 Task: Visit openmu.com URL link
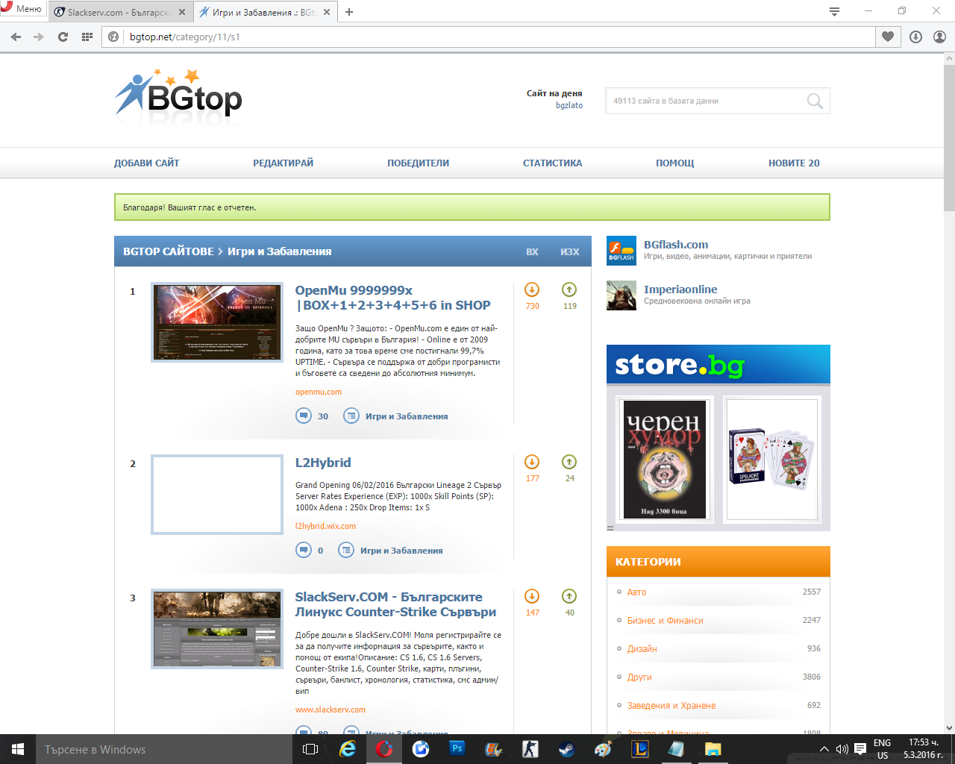319,392
